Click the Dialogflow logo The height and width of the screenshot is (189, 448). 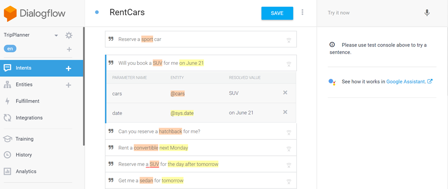tap(35, 13)
